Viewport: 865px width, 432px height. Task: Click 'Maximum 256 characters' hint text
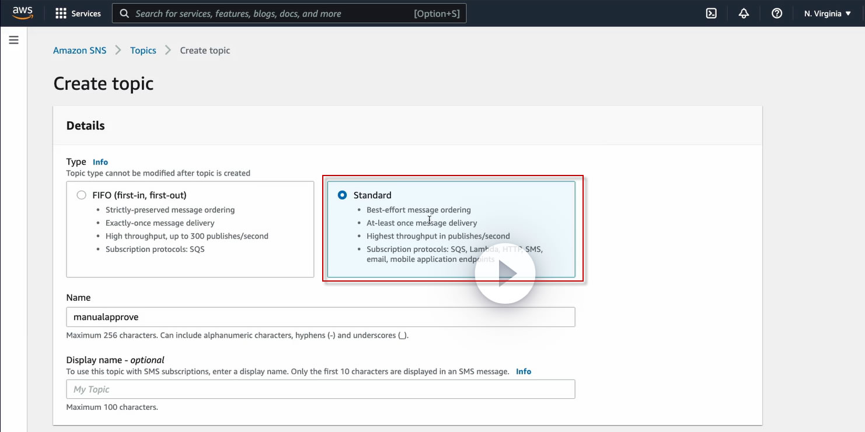[x=238, y=335]
